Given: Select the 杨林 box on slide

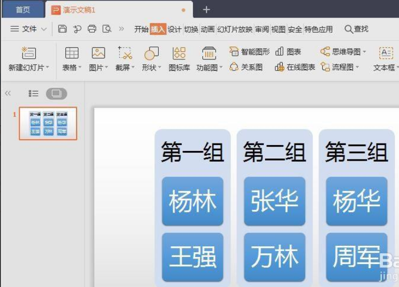Looking at the screenshot, I should (x=193, y=201).
